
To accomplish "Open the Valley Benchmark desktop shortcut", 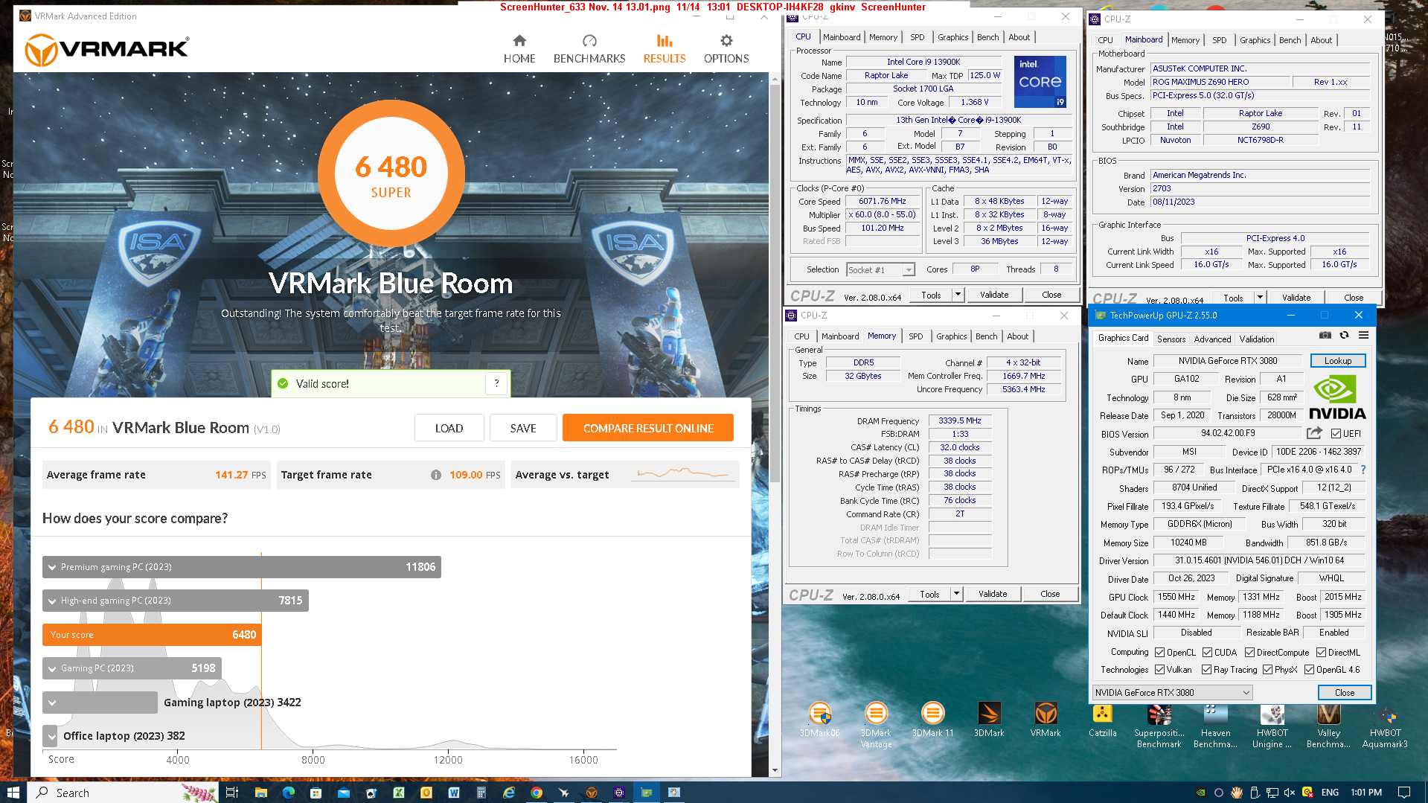I will click(1328, 725).
